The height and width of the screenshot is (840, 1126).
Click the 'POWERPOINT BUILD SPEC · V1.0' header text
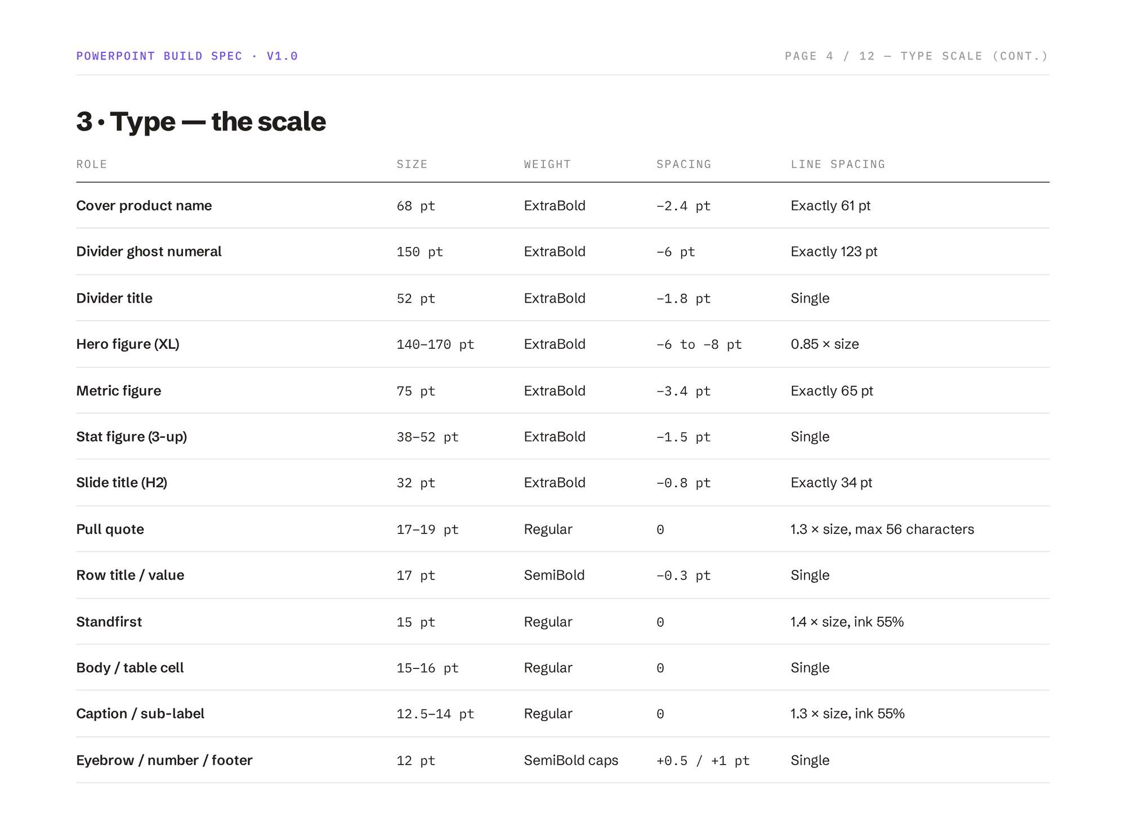(x=187, y=56)
